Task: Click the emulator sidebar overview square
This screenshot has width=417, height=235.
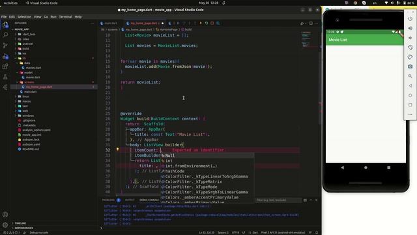Action: [410, 105]
